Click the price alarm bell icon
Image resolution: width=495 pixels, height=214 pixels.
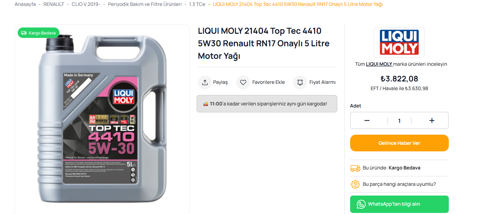click(300, 82)
